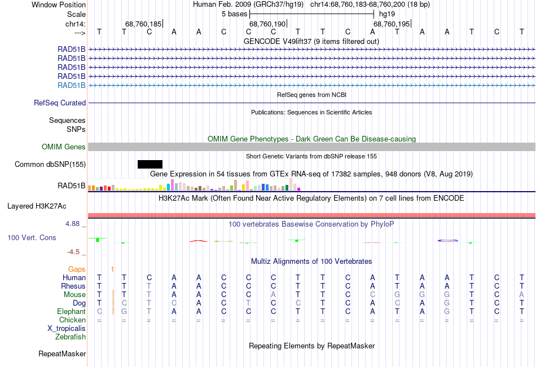
Task: Open Layered H3K27Ac track label
Action: point(37,206)
